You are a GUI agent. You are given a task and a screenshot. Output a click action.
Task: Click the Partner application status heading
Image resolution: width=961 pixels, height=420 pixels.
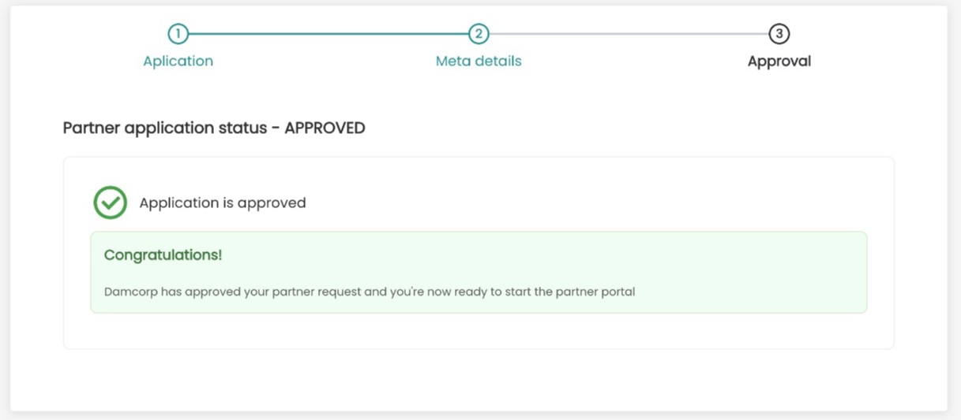click(165, 128)
